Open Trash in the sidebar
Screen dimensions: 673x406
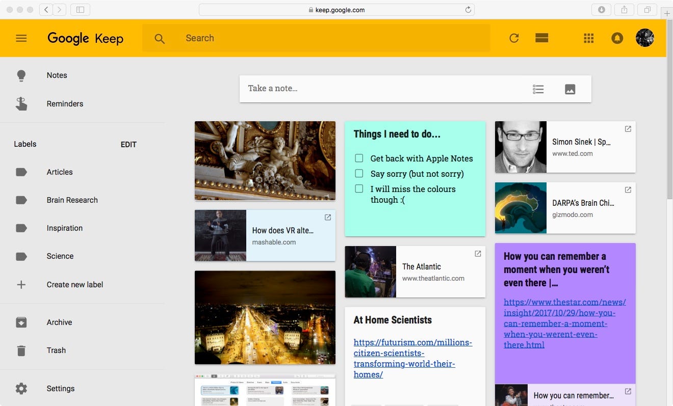tap(56, 350)
